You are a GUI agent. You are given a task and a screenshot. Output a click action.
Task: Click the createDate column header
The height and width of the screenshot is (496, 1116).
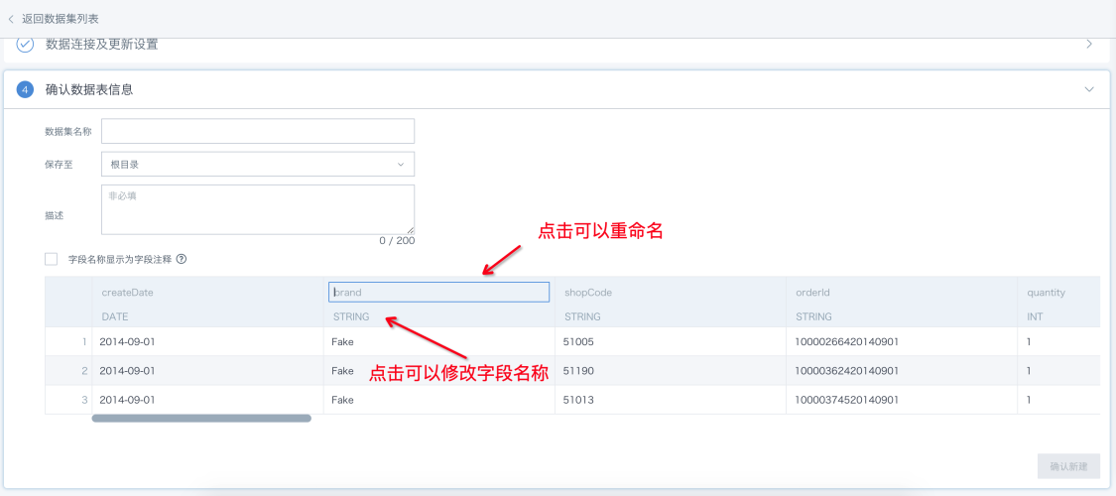pyautogui.click(x=128, y=293)
